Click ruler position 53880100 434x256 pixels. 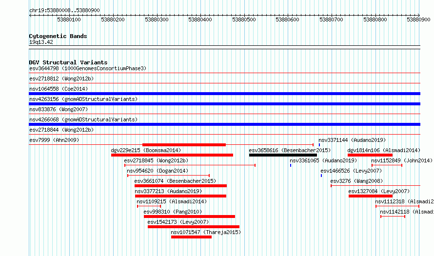pyautogui.click(x=69, y=20)
